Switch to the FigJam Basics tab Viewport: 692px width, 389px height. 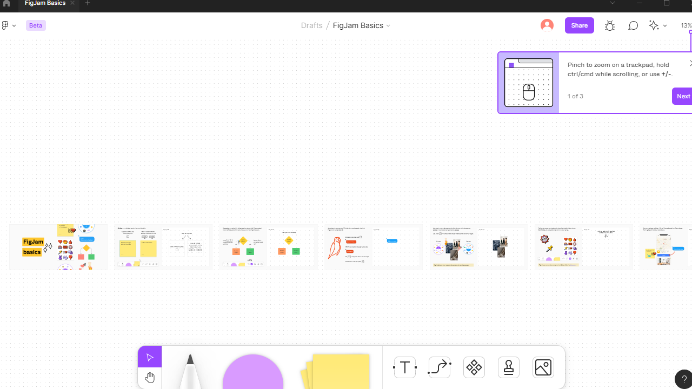pyautogui.click(x=45, y=3)
